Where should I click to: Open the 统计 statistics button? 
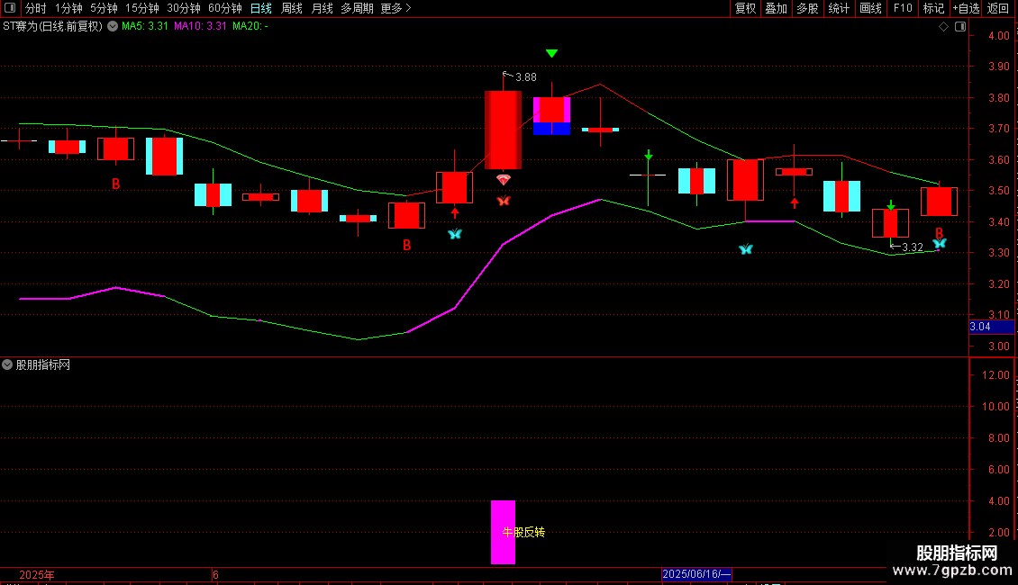pos(839,8)
